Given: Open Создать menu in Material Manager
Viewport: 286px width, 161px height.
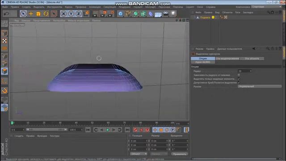Looking at the screenshot, I should [x=19, y=136].
